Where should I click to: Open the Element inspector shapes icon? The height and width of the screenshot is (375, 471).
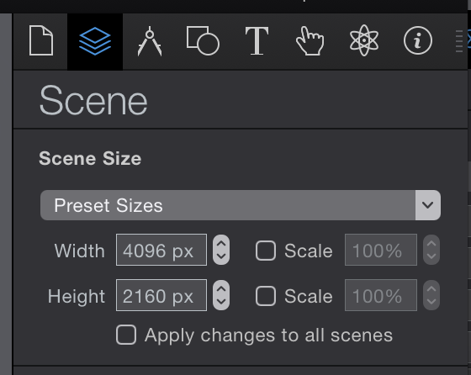click(203, 41)
